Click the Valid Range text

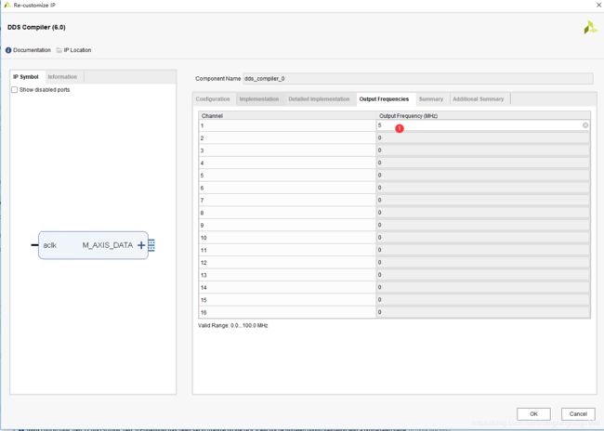click(x=232, y=325)
